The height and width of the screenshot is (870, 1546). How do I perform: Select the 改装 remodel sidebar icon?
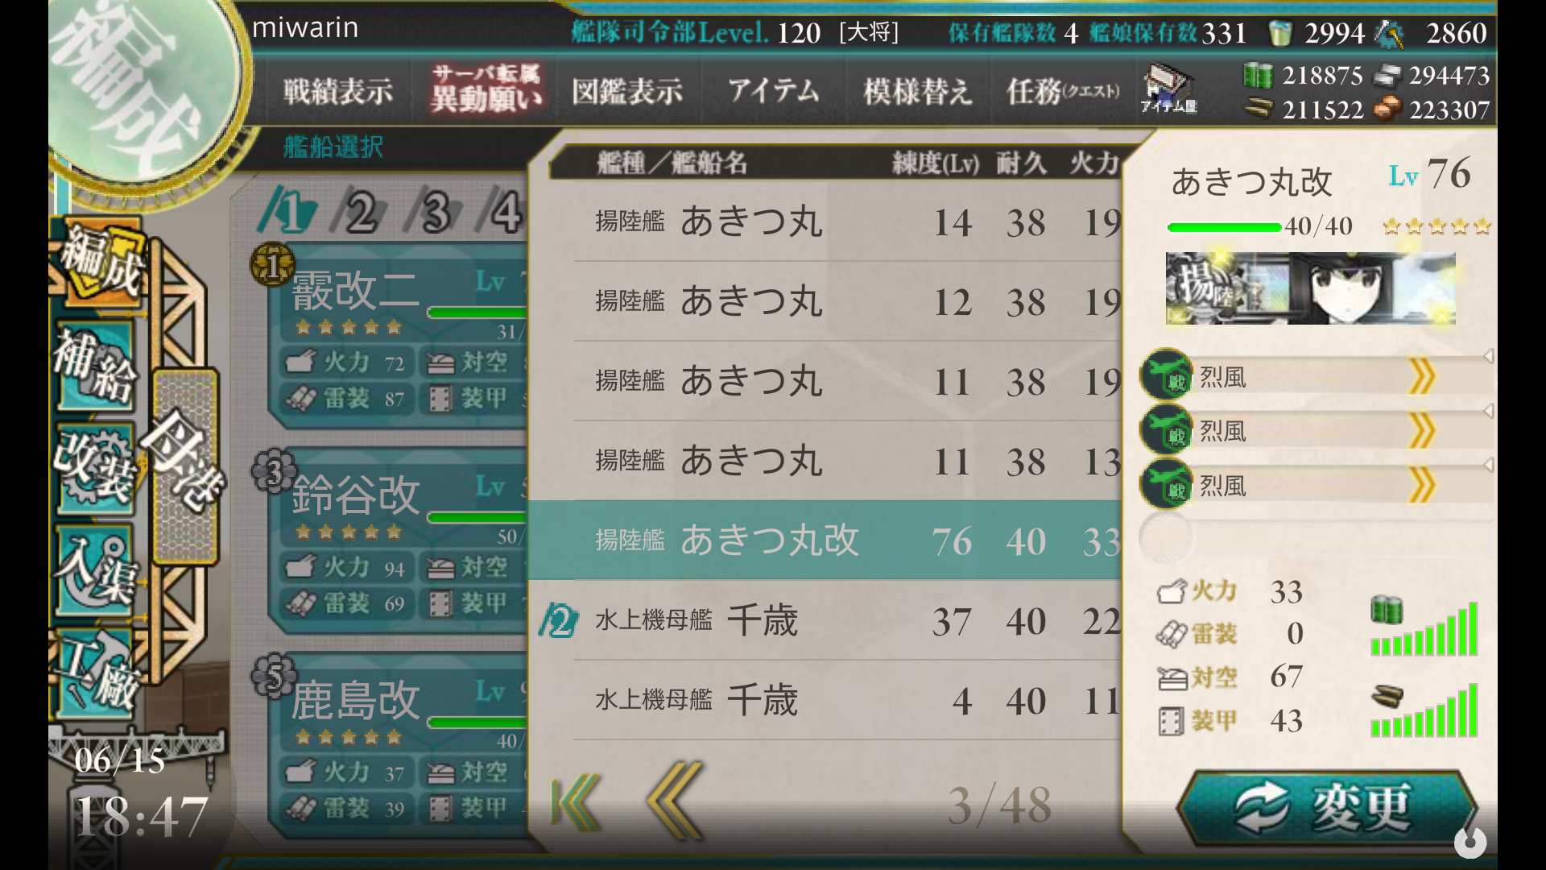[95, 469]
